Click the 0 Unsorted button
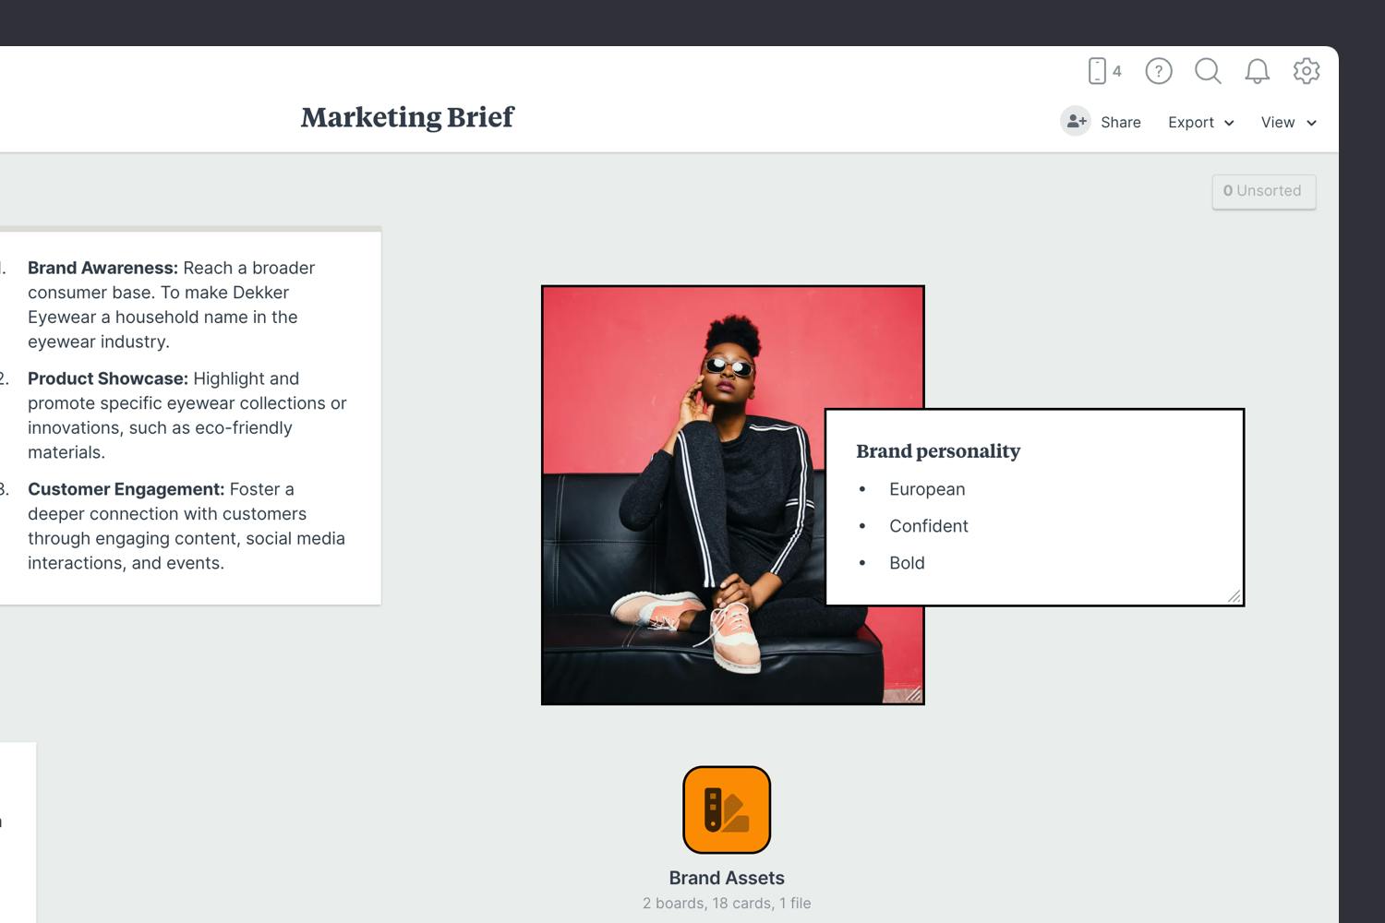This screenshot has height=923, width=1385. click(1263, 191)
